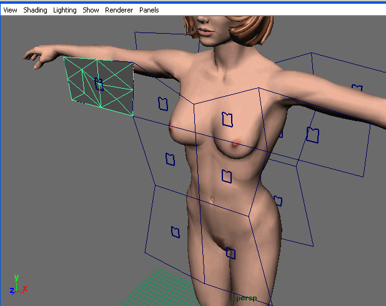
Task: Select the waist-level handle in the left cage
Action: [x=170, y=159]
